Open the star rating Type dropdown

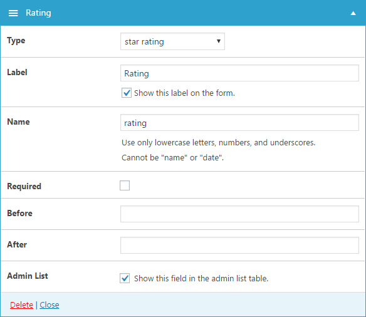(x=172, y=41)
